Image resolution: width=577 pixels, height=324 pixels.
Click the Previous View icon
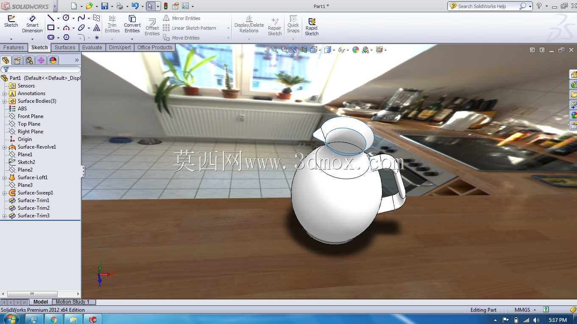coord(294,50)
